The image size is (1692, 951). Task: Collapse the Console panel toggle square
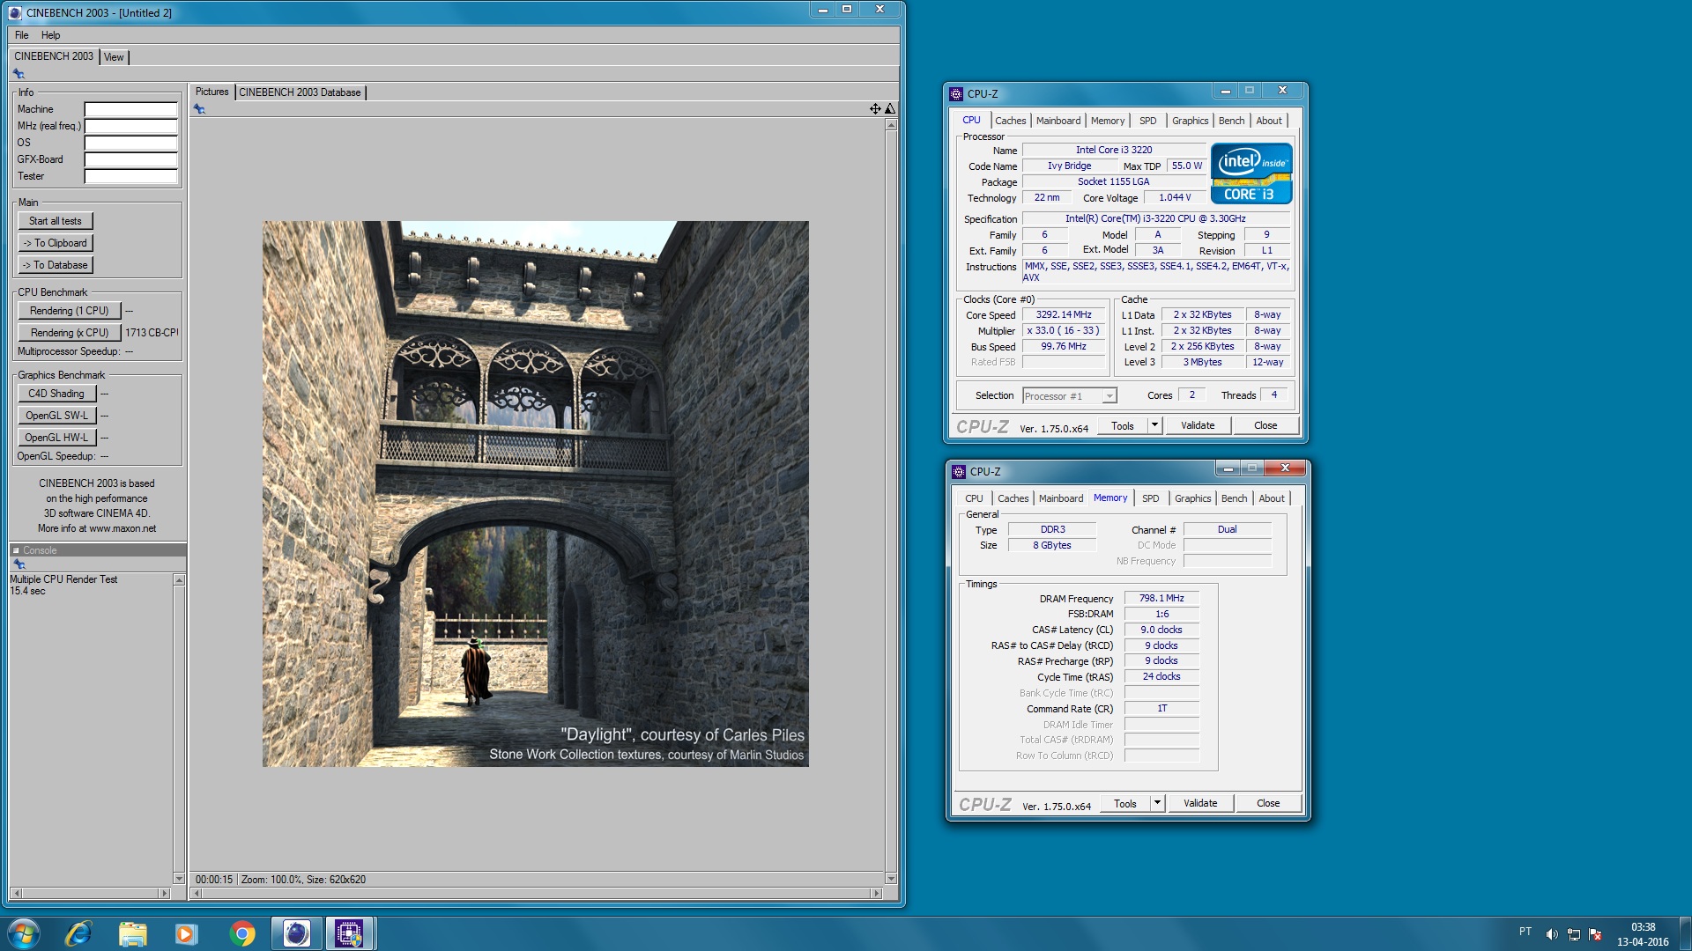click(x=16, y=550)
